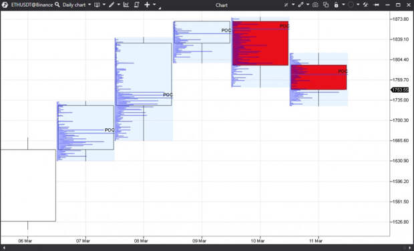Click the 1753.55 current price marker
This screenshot has height=251, width=414.
tap(399, 90)
